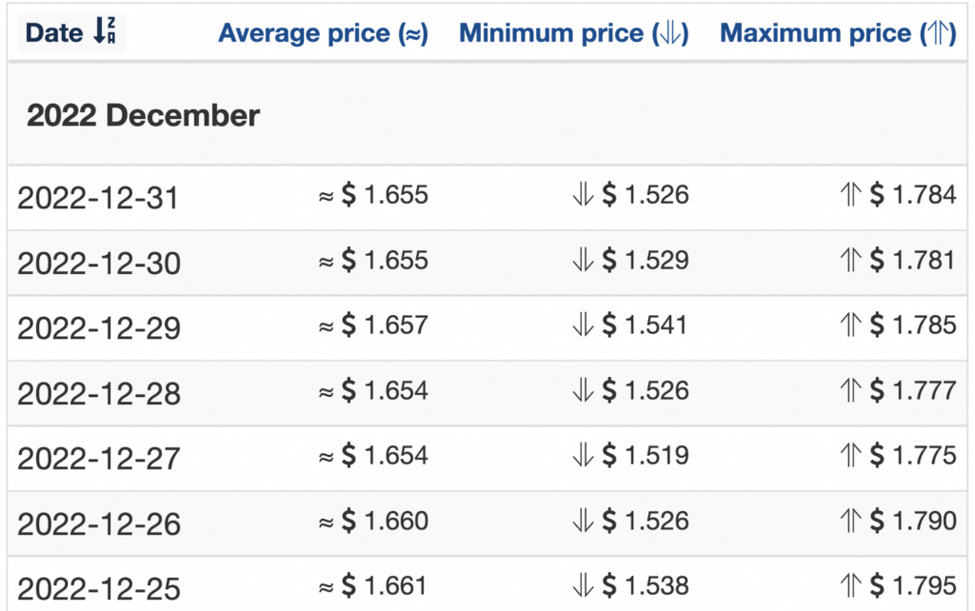This screenshot has height=611, width=975.
Task: Click the maximum price $ 1.795
Action: pyautogui.click(x=913, y=585)
